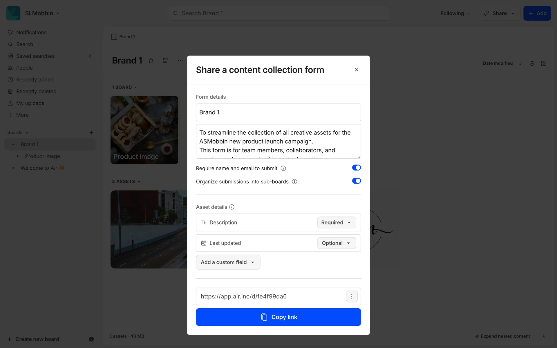Open the grid view layout icon
557x348 pixels.
544,63
